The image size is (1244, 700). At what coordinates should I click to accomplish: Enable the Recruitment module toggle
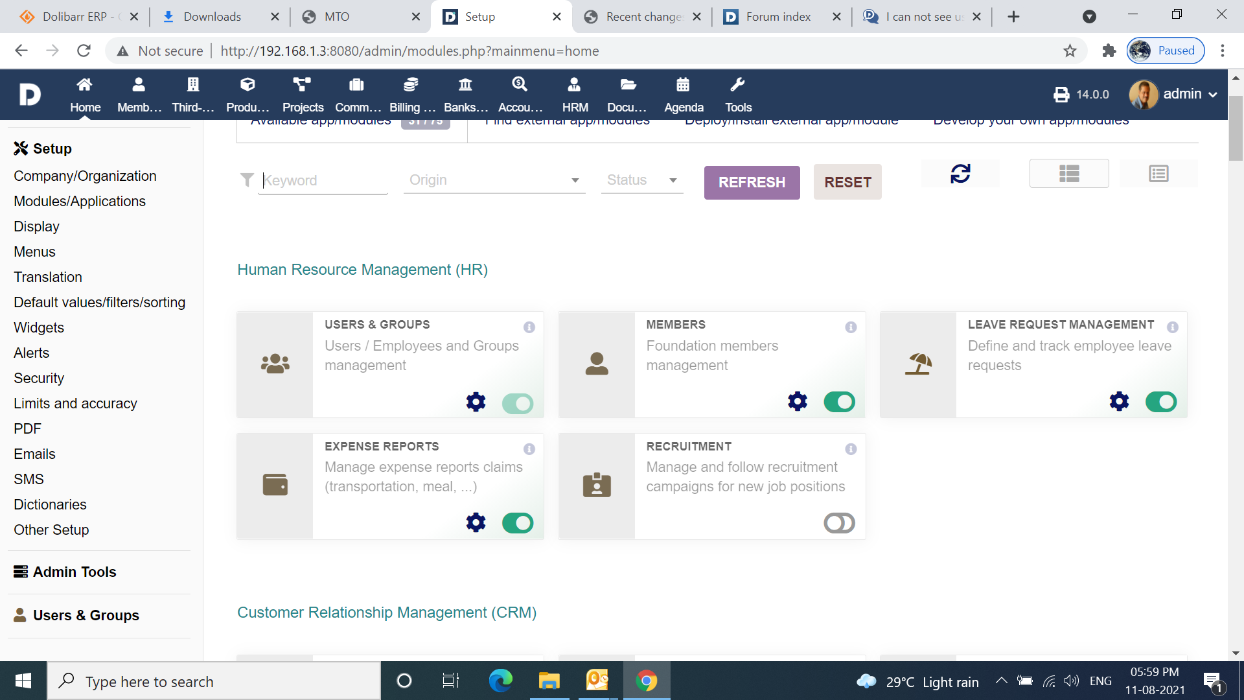point(839,523)
